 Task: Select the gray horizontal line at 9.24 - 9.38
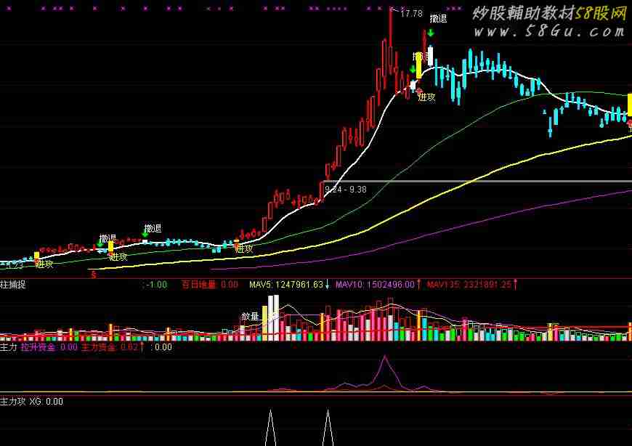click(x=477, y=182)
